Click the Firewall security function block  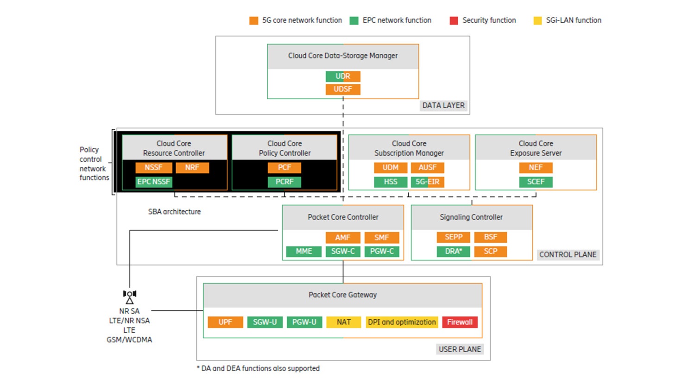(460, 322)
